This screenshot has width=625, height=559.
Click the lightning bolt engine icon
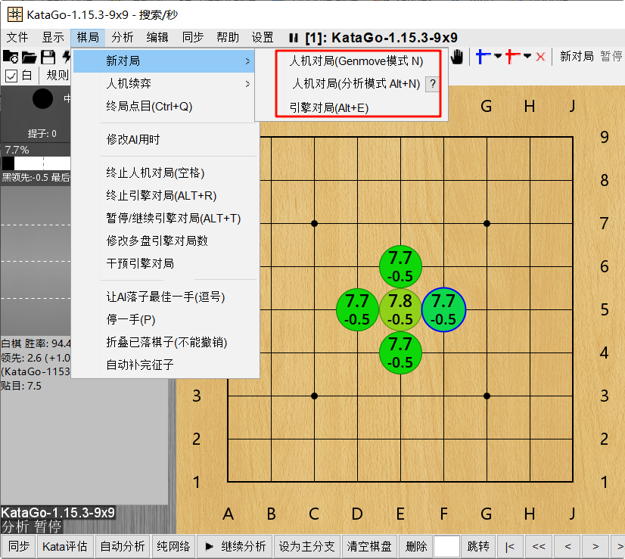pyautogui.click(x=66, y=57)
